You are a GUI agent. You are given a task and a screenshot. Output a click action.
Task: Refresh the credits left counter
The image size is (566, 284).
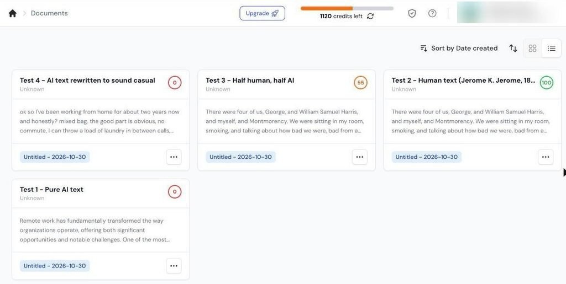370,16
